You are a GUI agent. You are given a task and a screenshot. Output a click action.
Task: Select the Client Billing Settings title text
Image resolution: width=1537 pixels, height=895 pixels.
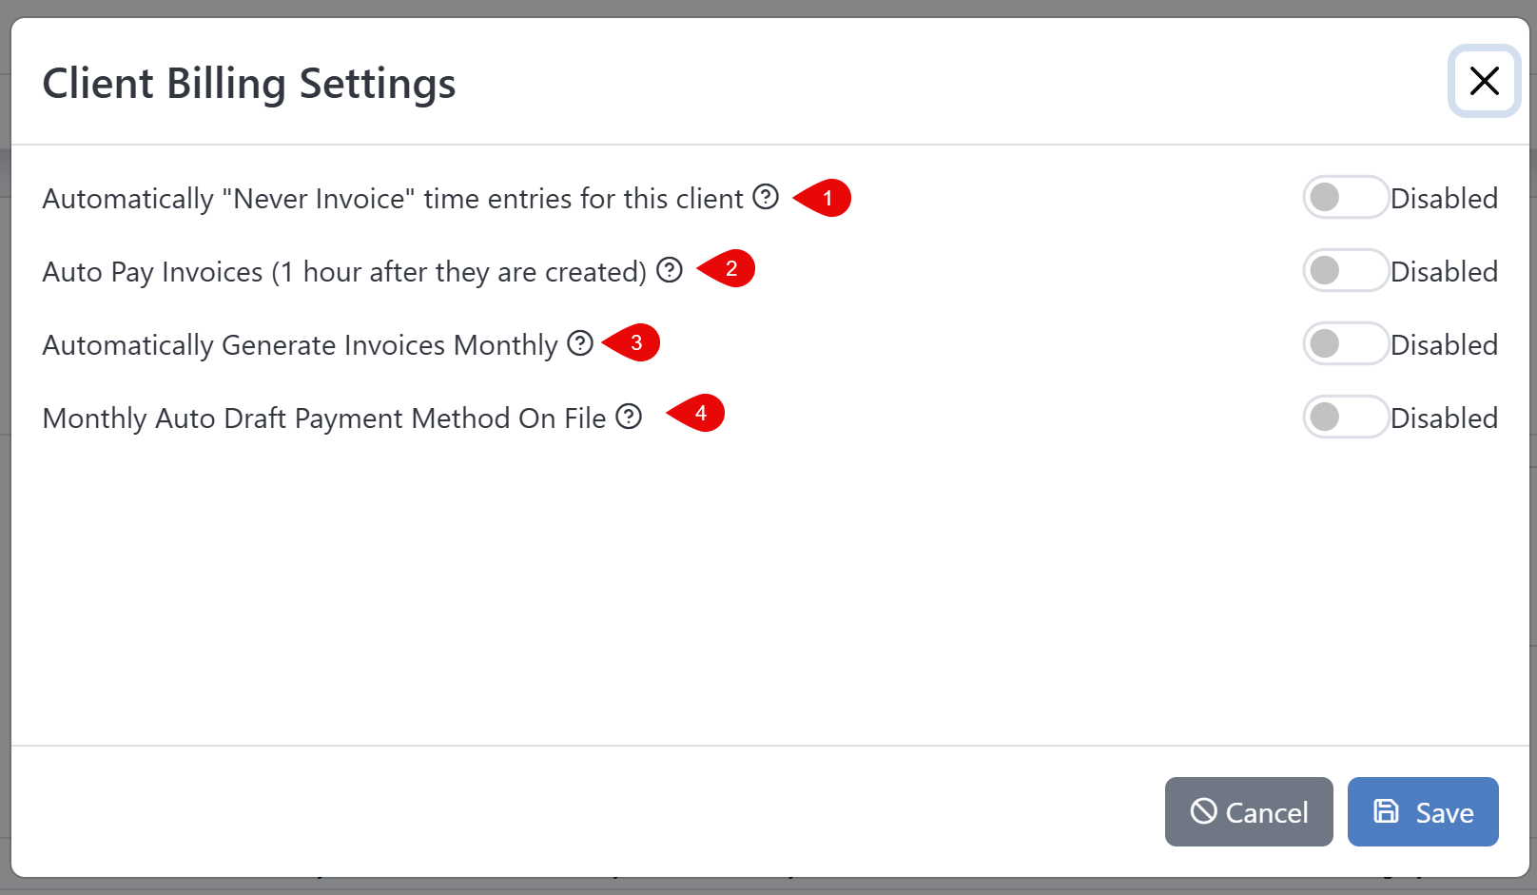click(248, 84)
